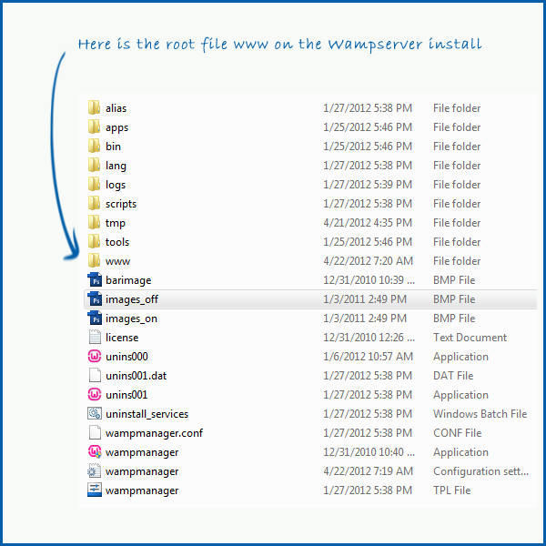Click the scripts folder icon
Screen dimensions: 546x546
(94, 204)
